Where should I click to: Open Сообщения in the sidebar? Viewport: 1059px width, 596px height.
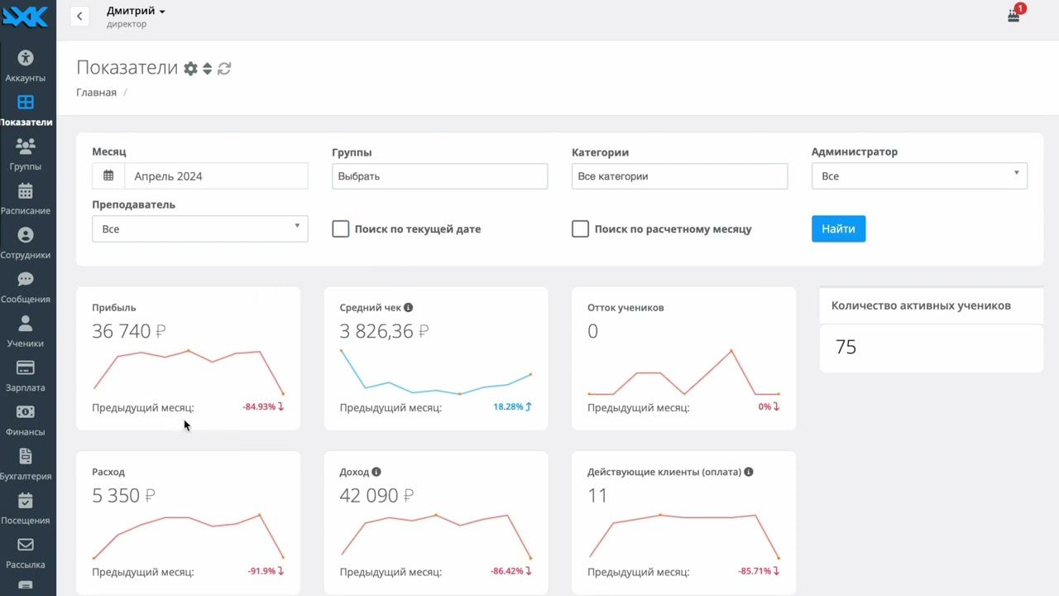[26, 287]
